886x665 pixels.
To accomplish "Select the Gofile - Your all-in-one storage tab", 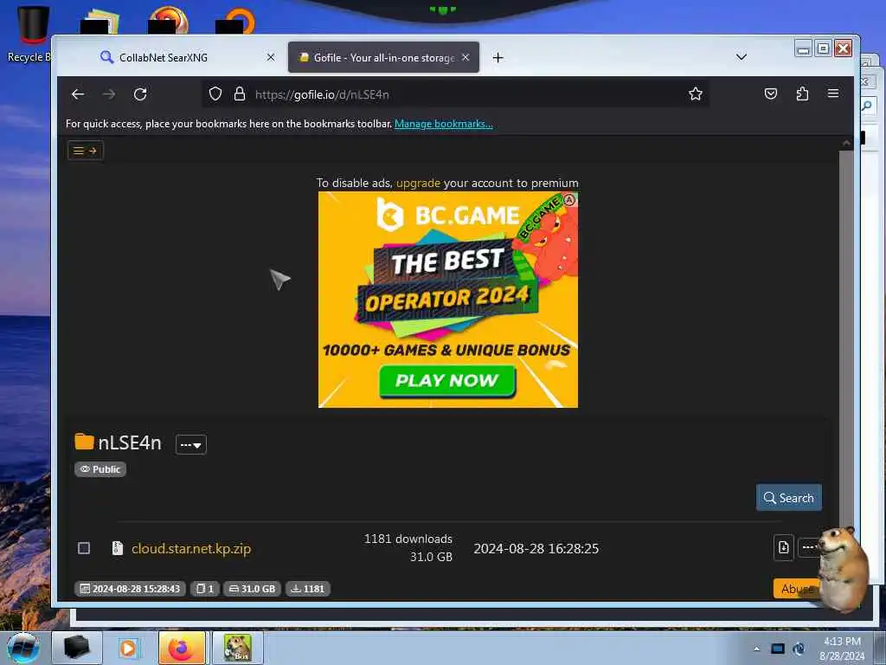I will [x=383, y=57].
